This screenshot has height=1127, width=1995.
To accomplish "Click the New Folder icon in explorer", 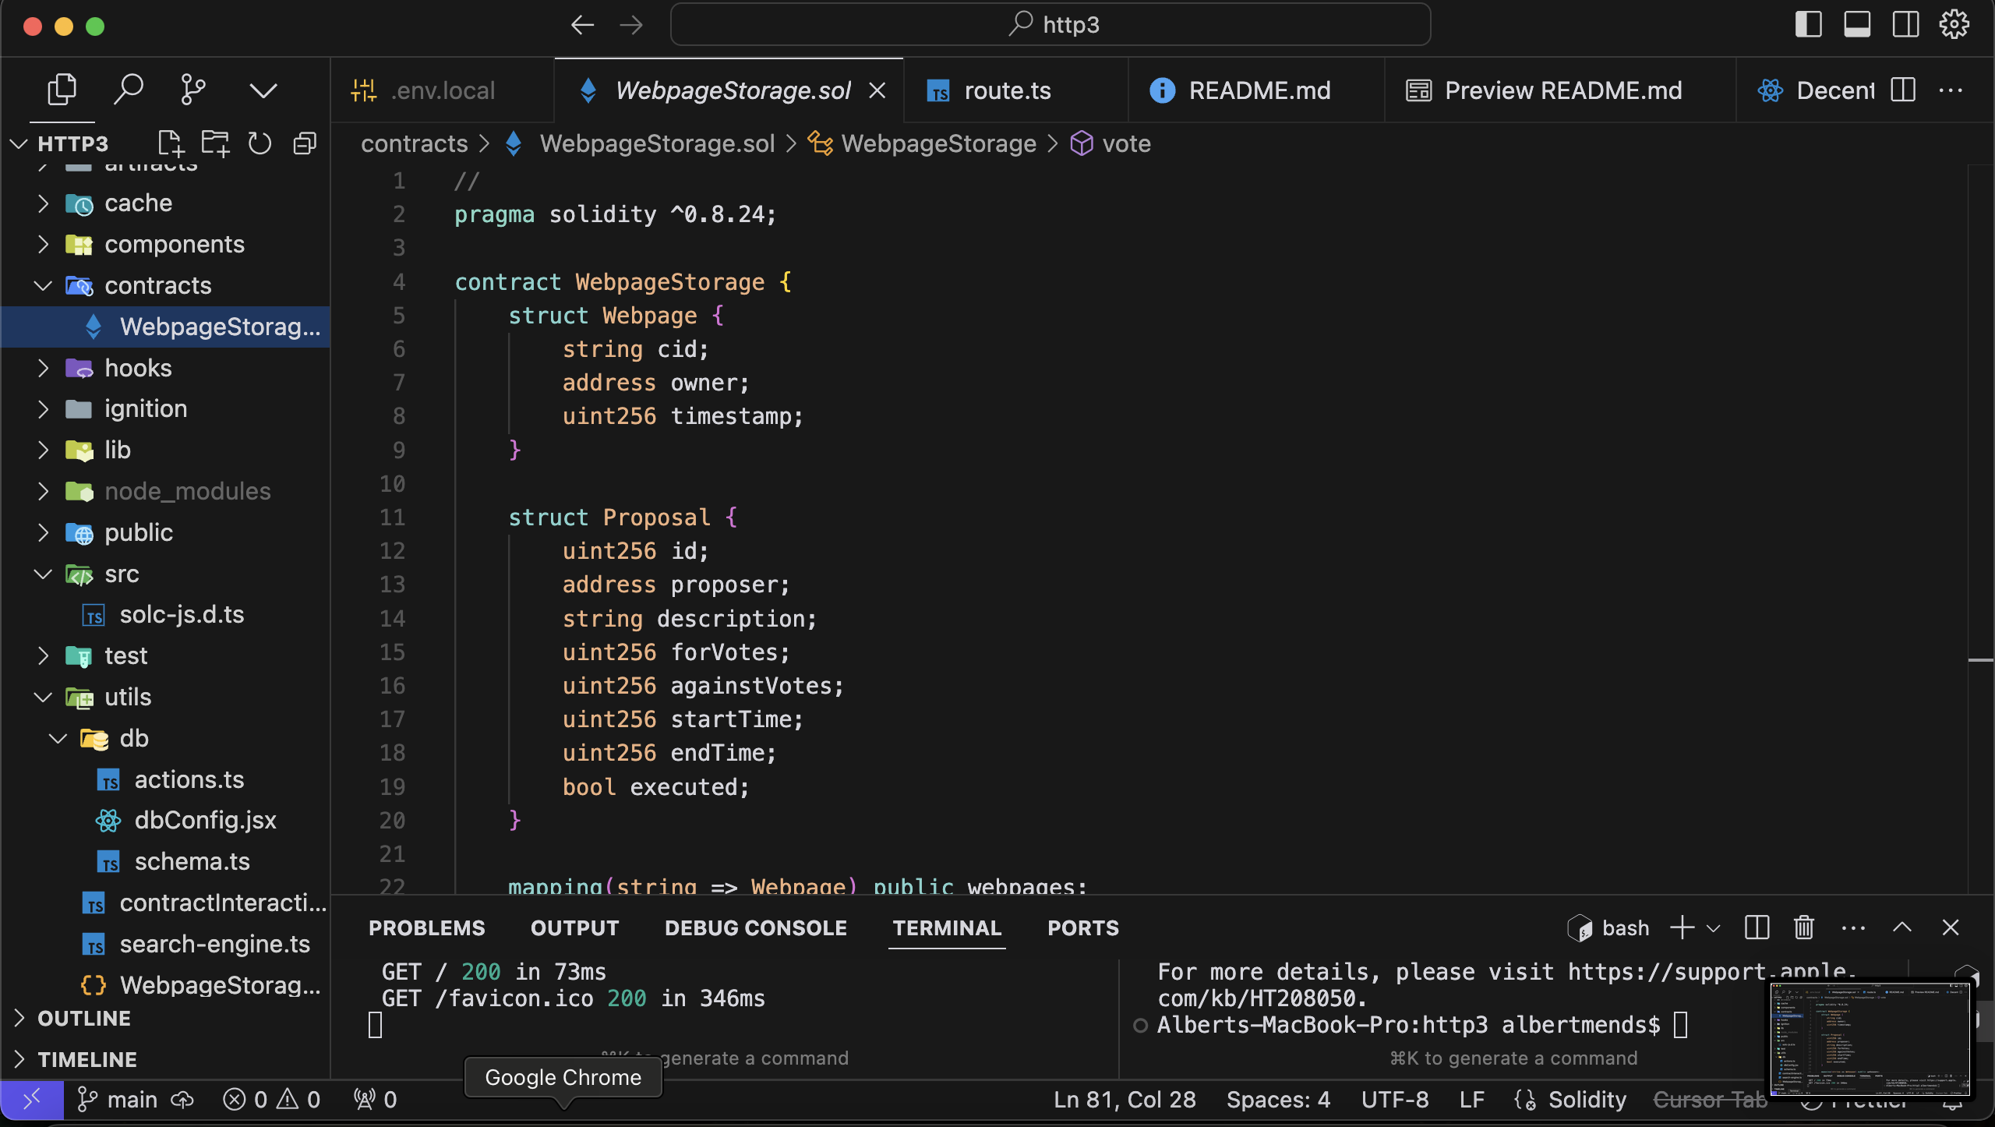I will click(x=215, y=143).
